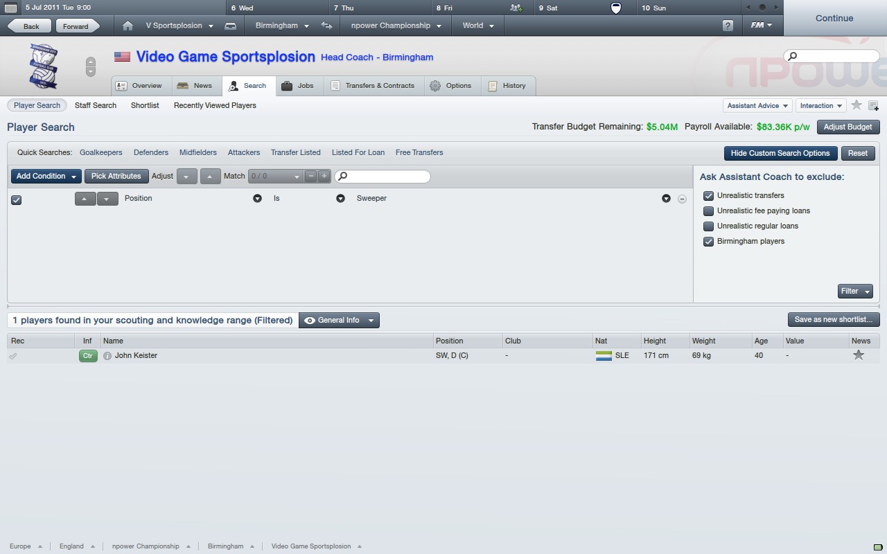Screen dimensions: 887x554
Task: Click the Continue button
Action: tap(834, 19)
